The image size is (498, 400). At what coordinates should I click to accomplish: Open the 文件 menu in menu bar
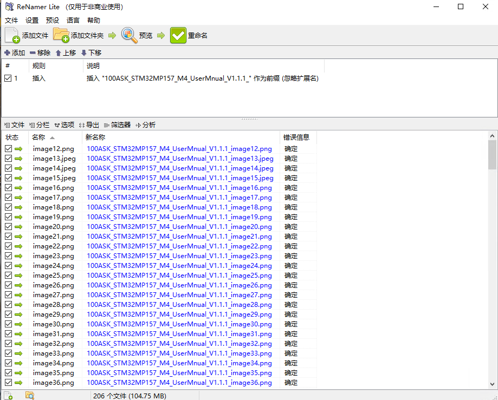[x=11, y=21]
